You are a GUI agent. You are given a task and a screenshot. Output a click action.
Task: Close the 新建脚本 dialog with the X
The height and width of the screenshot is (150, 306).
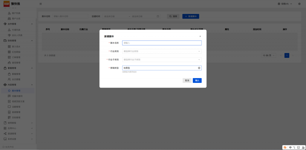(200, 36)
